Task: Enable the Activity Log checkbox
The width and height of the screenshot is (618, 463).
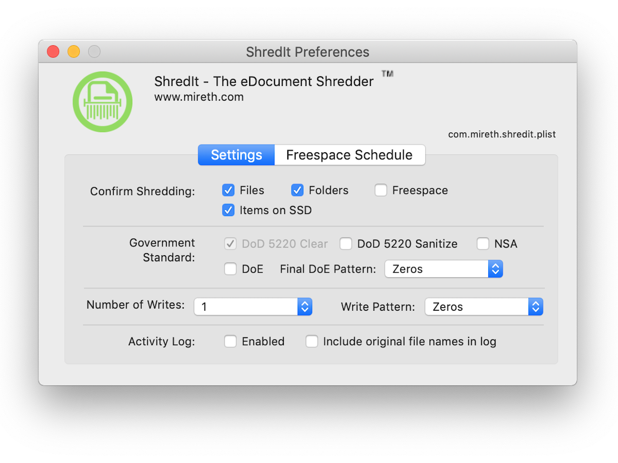Action: click(231, 342)
